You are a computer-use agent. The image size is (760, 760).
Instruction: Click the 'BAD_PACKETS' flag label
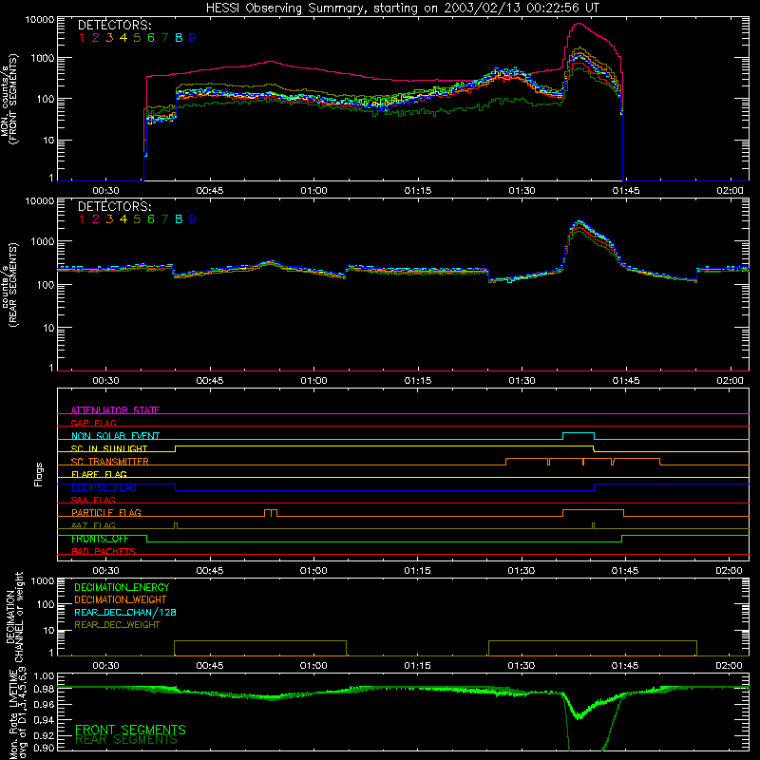(x=104, y=551)
